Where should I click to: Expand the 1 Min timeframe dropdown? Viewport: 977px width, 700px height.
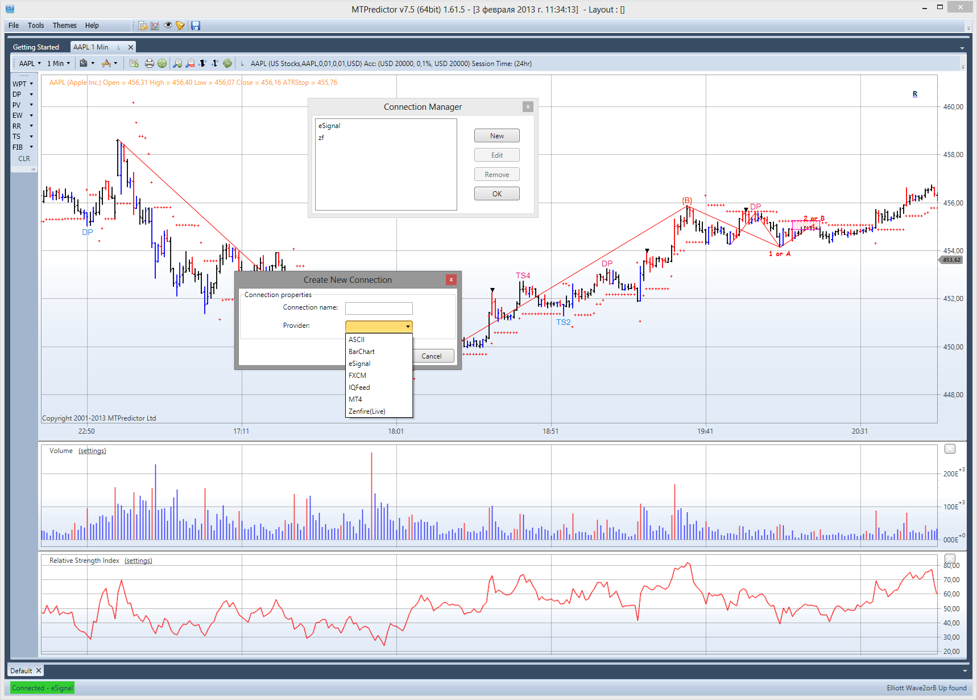point(68,63)
